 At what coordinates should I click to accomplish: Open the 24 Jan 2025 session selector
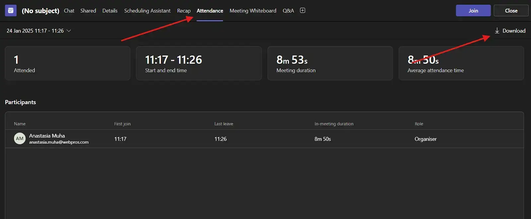[x=35, y=31]
